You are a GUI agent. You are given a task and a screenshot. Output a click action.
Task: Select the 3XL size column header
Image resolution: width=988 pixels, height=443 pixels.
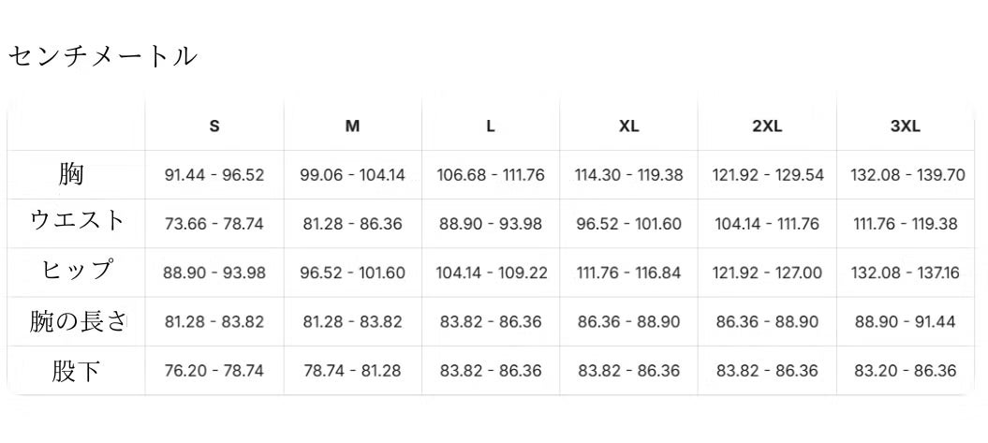click(906, 126)
